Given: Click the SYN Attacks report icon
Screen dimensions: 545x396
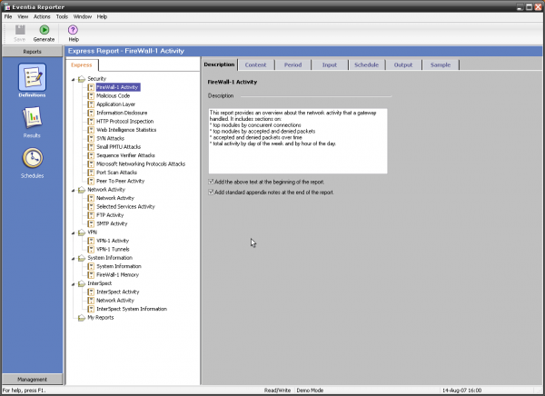Looking at the screenshot, I should (91, 138).
